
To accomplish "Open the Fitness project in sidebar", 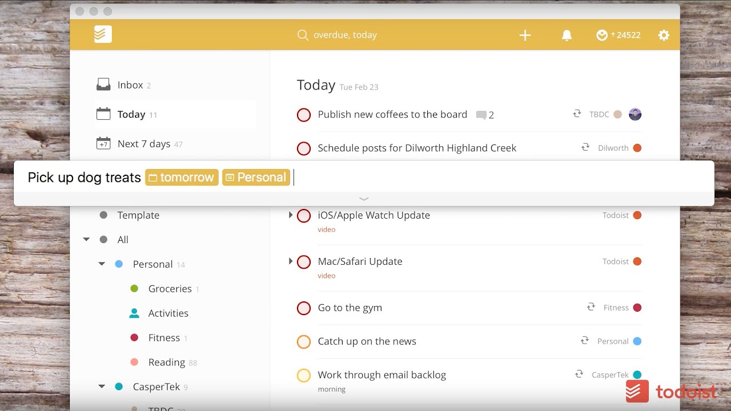I will (164, 338).
